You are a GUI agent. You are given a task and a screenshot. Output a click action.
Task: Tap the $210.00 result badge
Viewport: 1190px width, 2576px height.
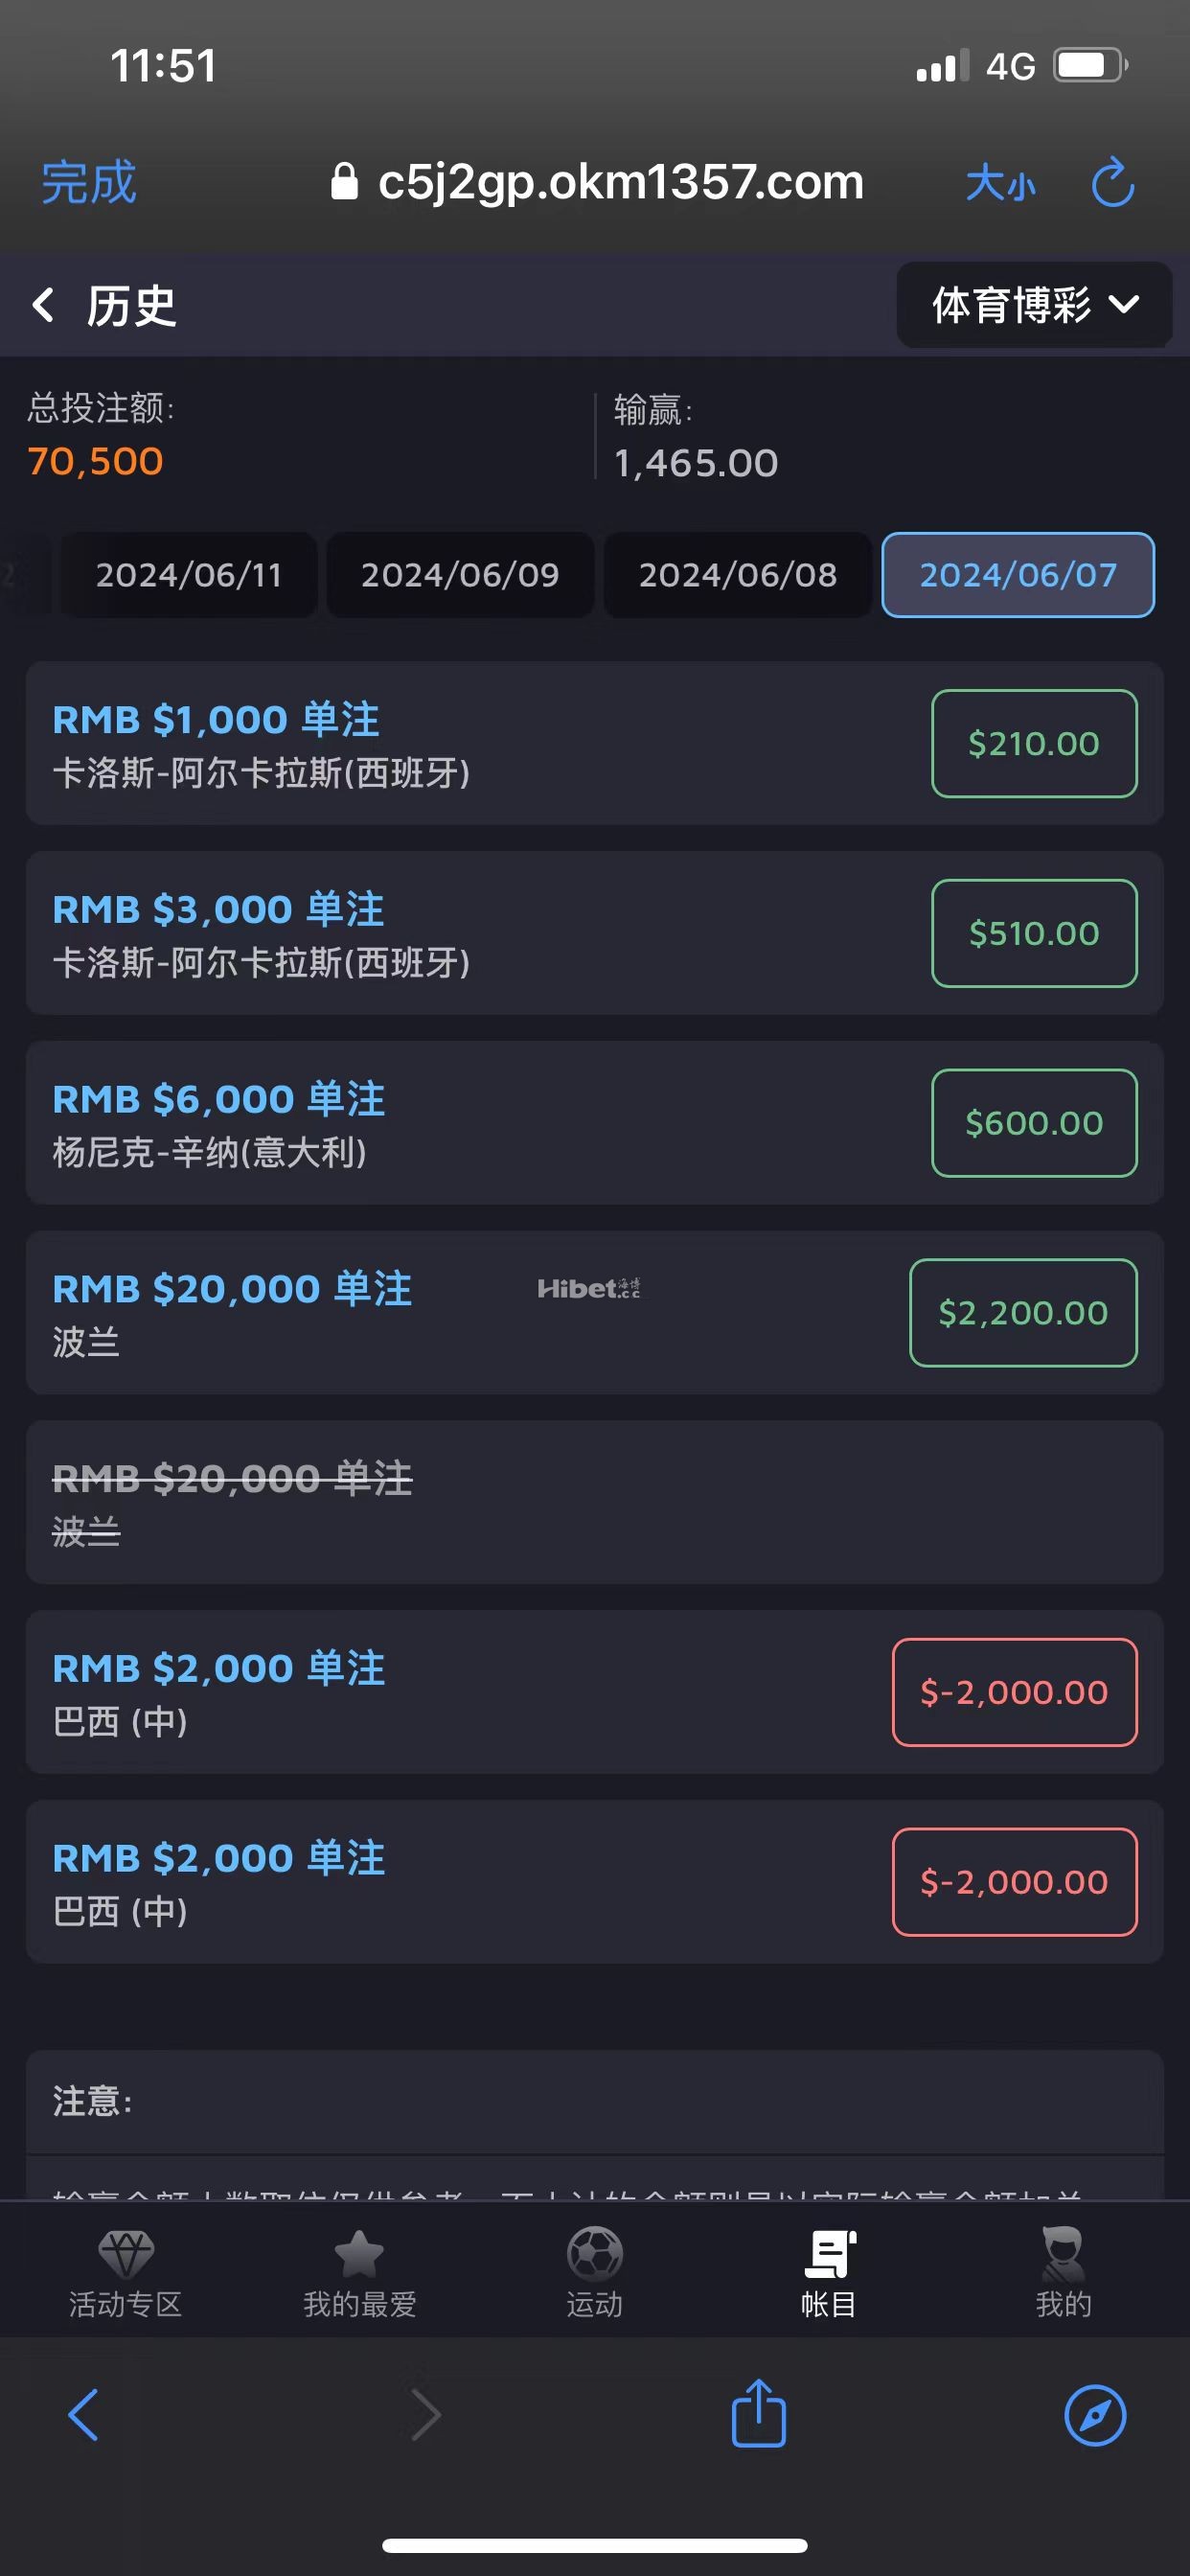[x=1033, y=743]
